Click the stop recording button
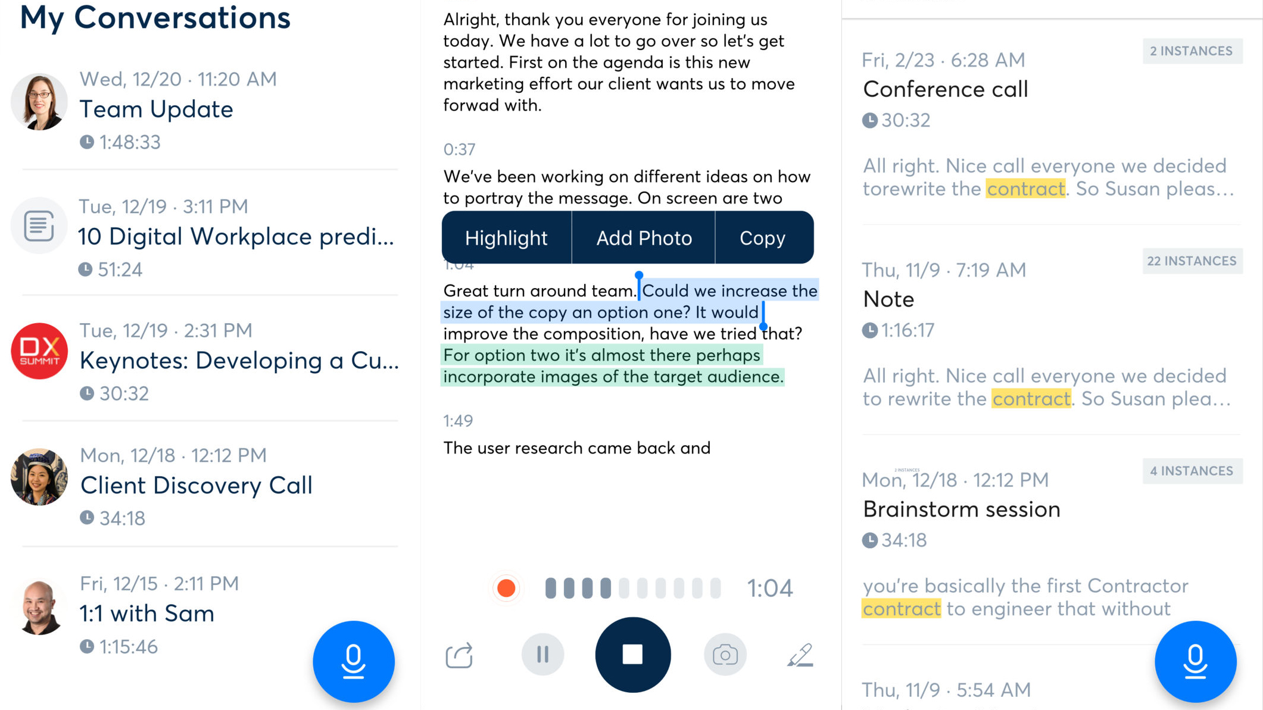Image resolution: width=1263 pixels, height=710 pixels. (x=631, y=655)
